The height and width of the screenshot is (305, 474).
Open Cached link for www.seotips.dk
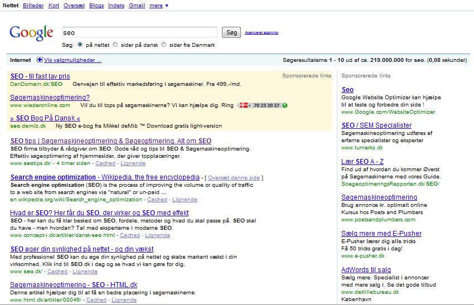(105, 163)
